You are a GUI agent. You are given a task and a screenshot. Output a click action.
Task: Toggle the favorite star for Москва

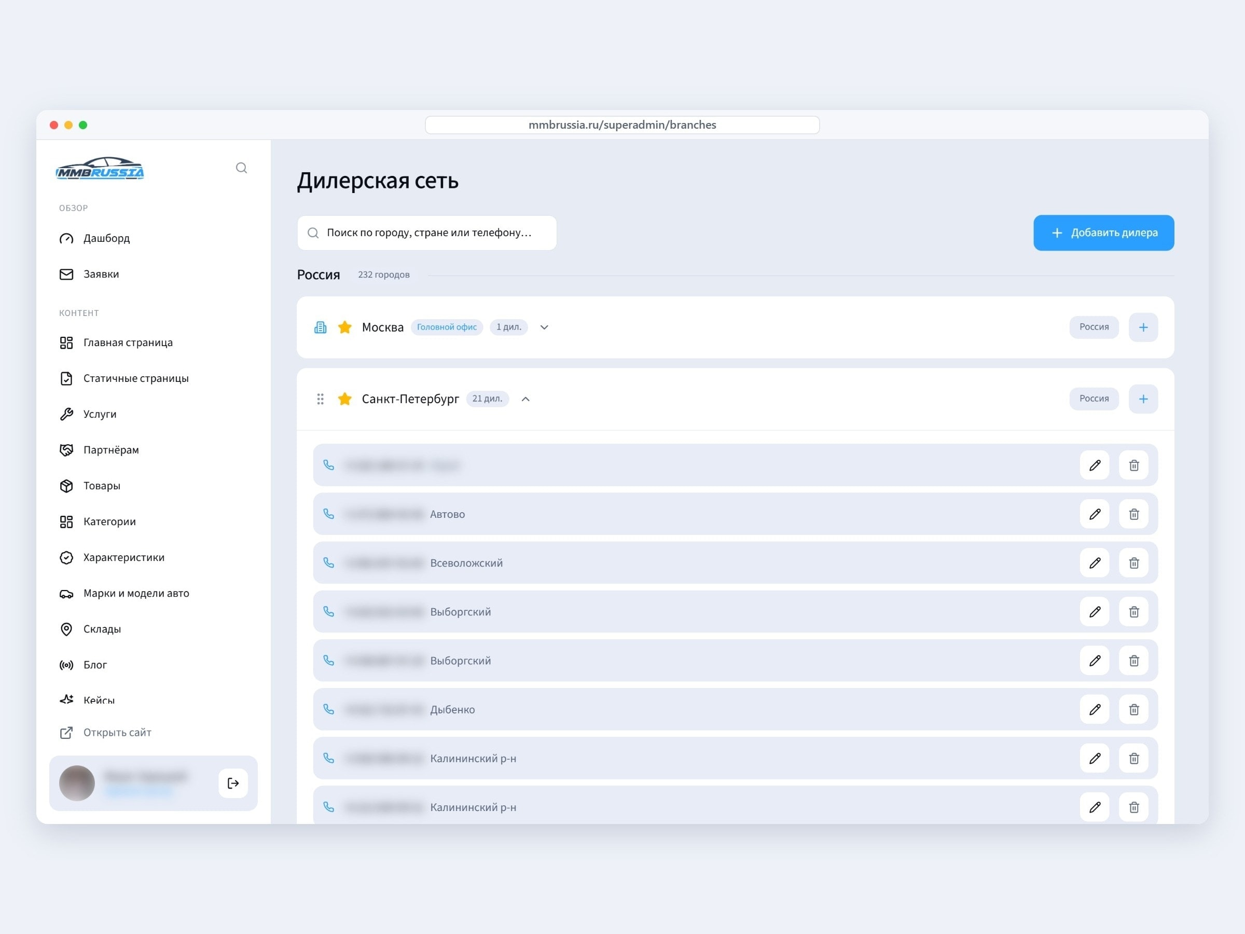(345, 327)
